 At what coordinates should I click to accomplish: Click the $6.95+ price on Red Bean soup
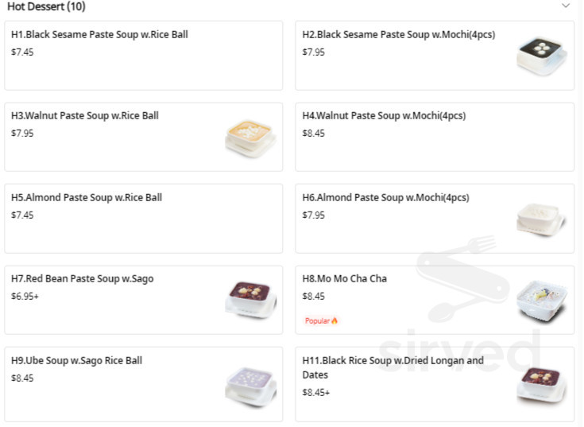(25, 297)
